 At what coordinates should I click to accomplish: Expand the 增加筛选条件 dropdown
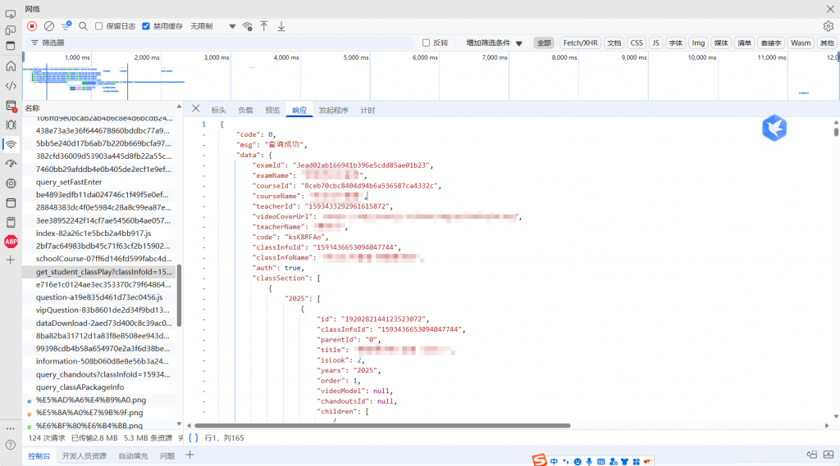pos(494,43)
